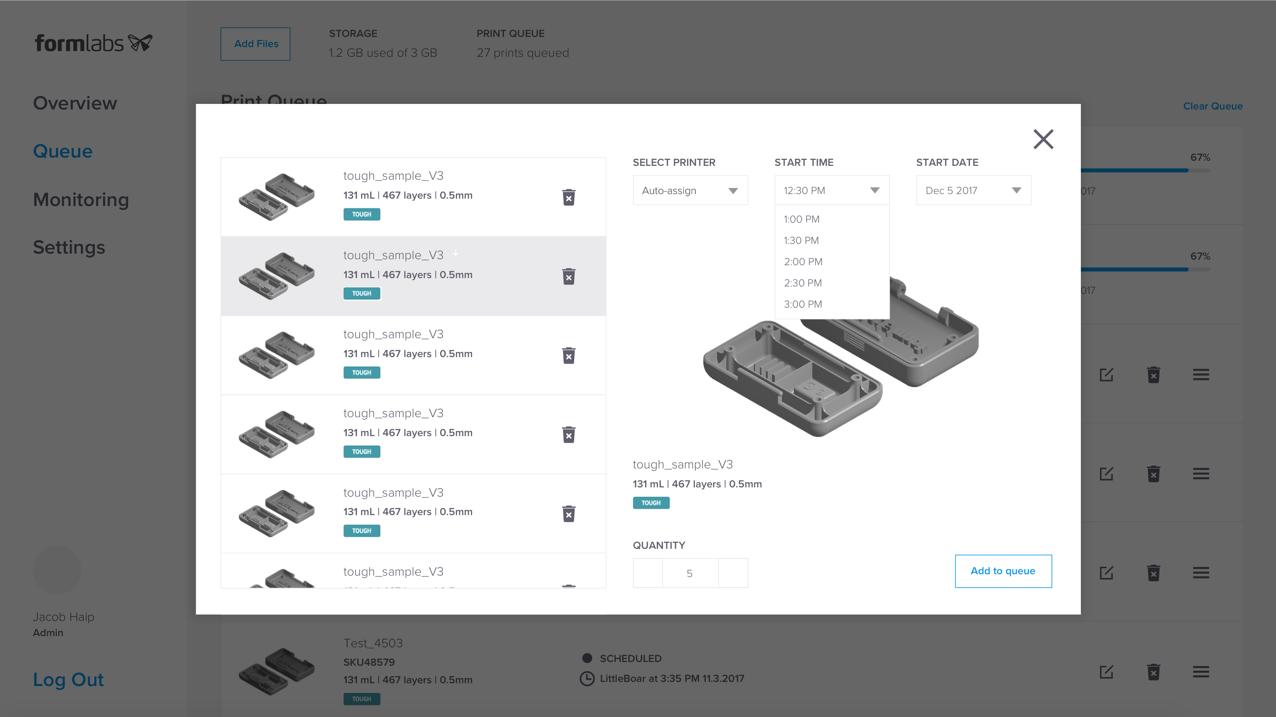
Task: Open the Select Printer Auto-assign dropdown
Action: click(x=690, y=190)
